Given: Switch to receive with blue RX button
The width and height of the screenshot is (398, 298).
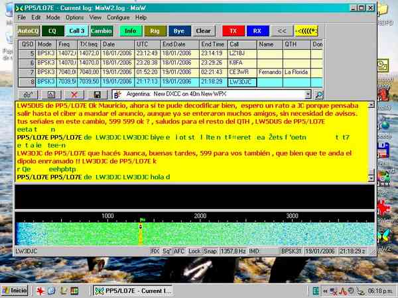Looking at the screenshot, I should 257,31.
